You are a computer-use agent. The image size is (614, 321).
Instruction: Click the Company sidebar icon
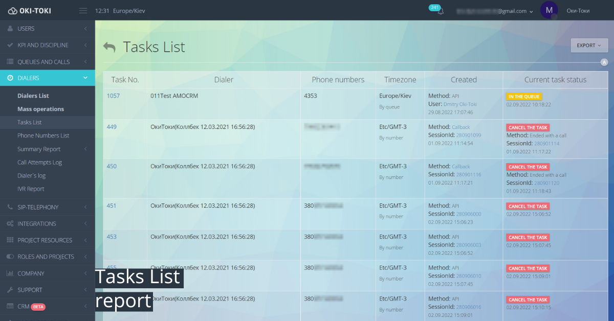click(x=10, y=273)
